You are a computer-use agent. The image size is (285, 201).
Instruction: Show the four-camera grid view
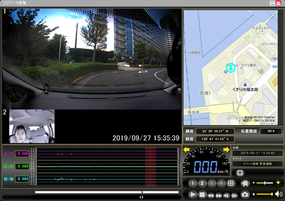(231, 183)
